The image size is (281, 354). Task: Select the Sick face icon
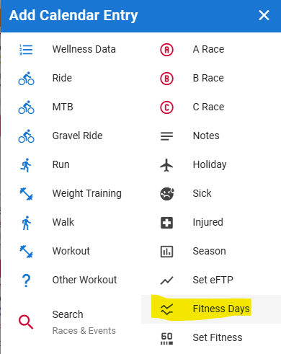[x=167, y=194]
